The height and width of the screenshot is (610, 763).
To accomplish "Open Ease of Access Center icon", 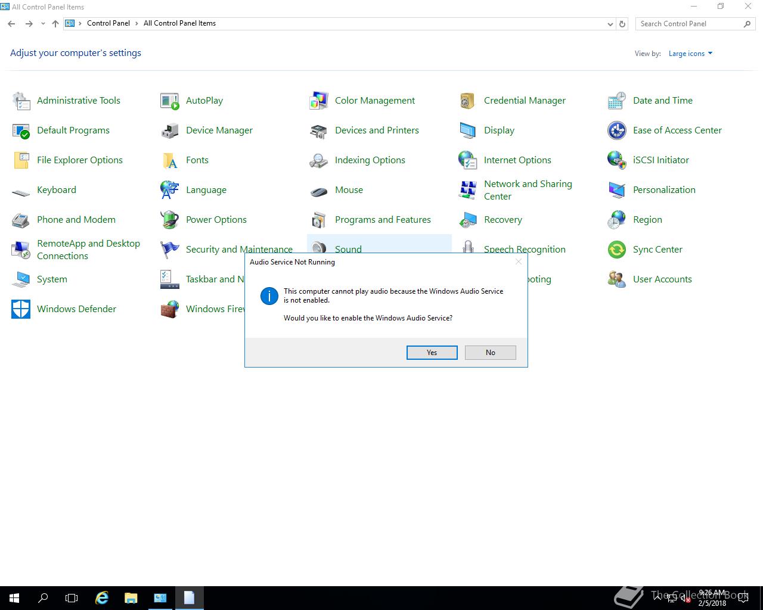I will (x=617, y=130).
